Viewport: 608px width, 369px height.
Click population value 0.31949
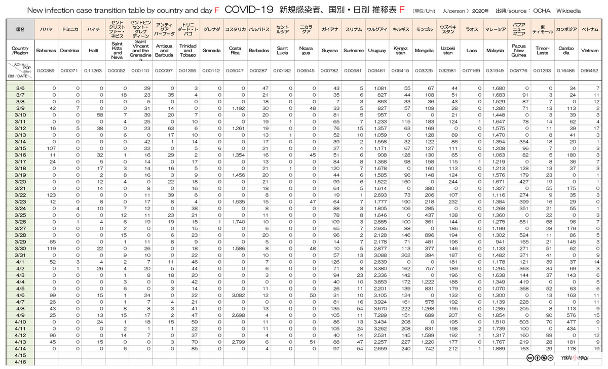(495, 70)
